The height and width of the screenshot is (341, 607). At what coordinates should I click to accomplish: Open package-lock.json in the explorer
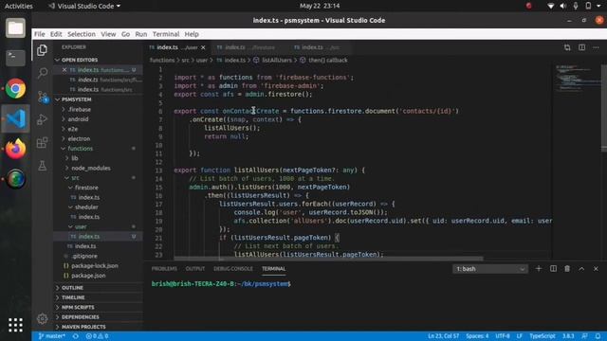point(95,266)
